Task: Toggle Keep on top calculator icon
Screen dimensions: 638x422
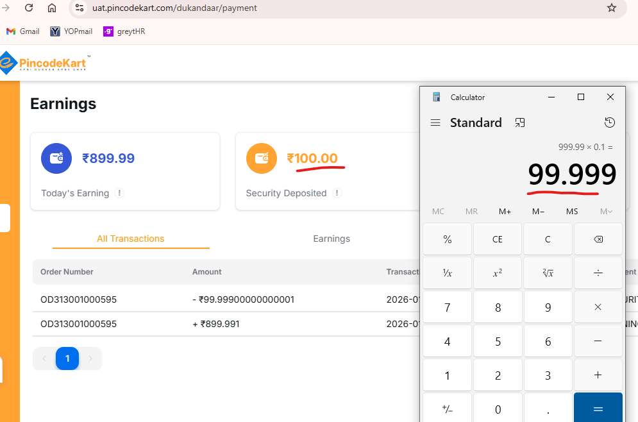Action: (520, 122)
